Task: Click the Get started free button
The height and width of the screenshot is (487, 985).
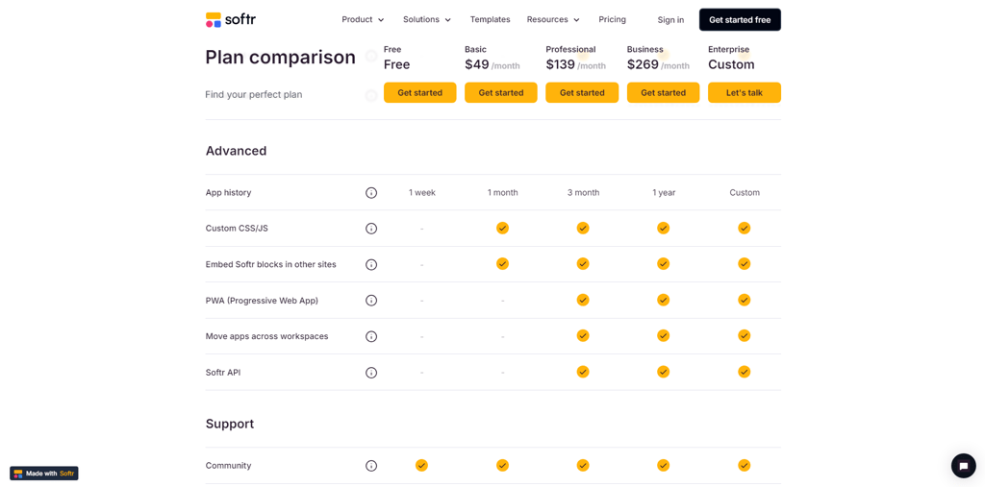Action: [740, 19]
